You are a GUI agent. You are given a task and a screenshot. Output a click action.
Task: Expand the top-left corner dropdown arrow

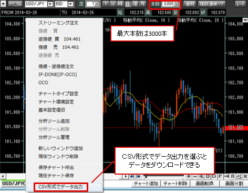tap(3, 4)
